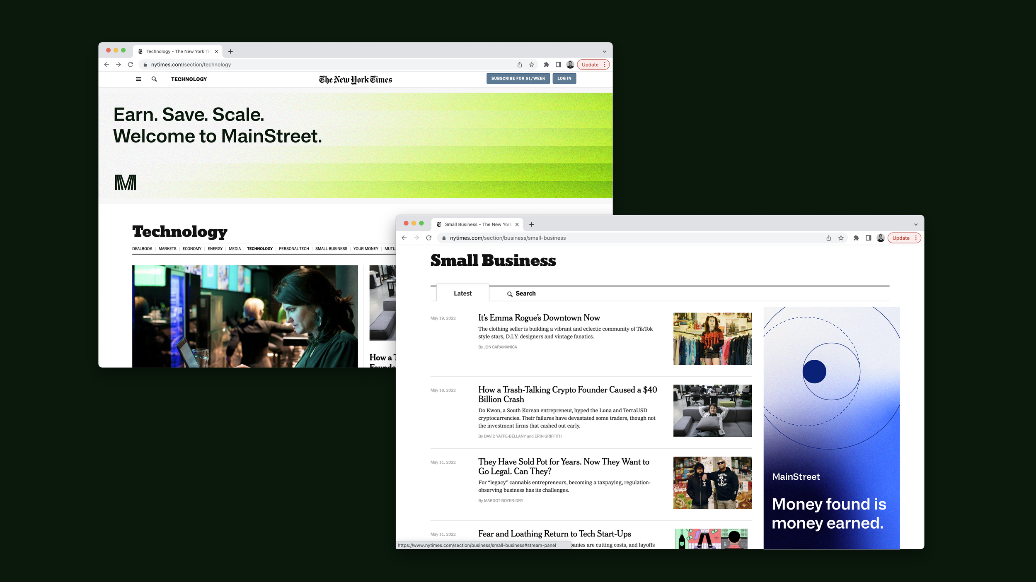
Task: Open They Have Sold Pot for Years article
Action: pyautogui.click(x=564, y=466)
